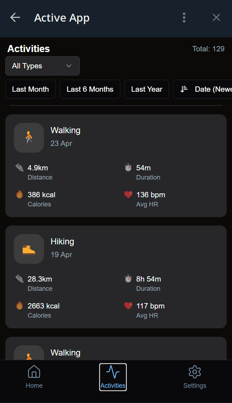Switch to the Settings tab
The image size is (232, 403).
click(194, 376)
